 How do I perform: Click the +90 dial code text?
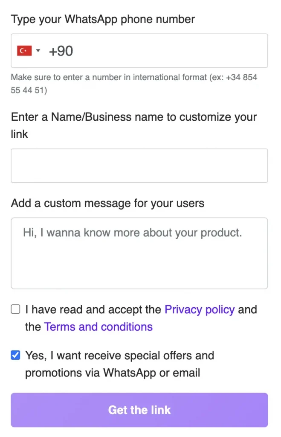click(61, 51)
